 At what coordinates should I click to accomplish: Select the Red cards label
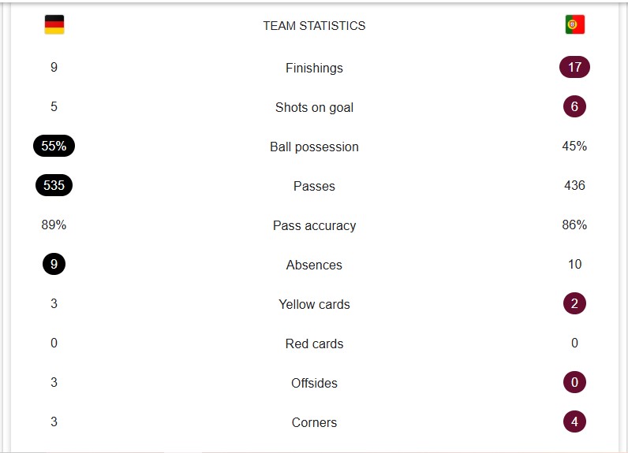[314, 343]
